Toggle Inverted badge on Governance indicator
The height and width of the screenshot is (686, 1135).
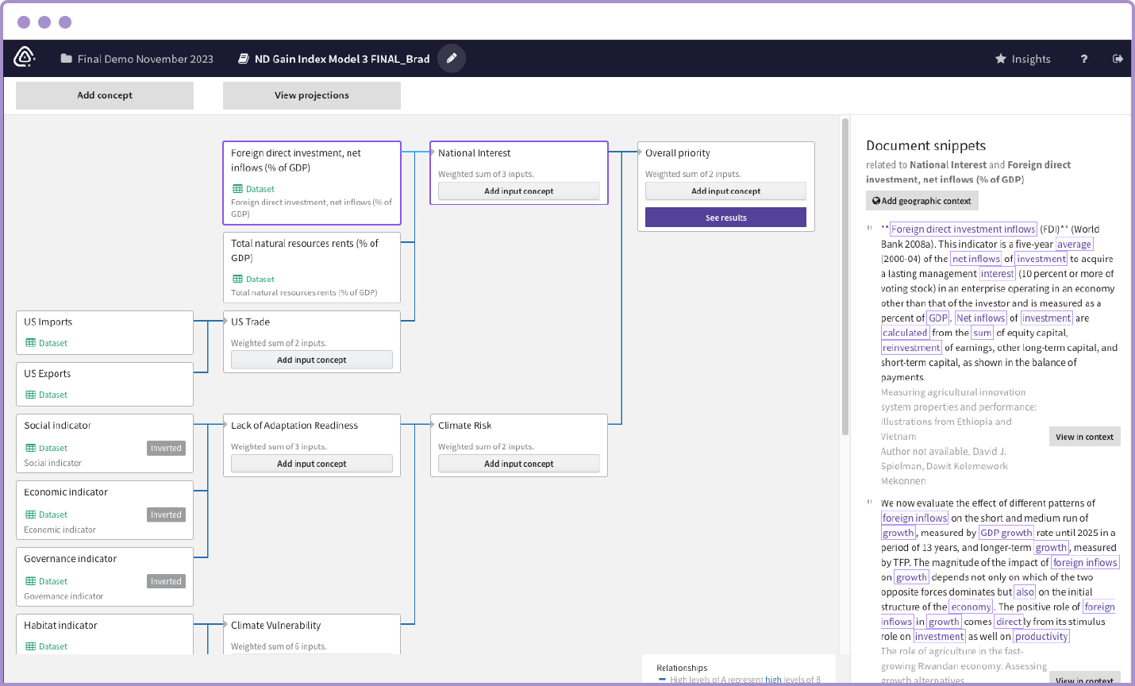[x=166, y=581]
